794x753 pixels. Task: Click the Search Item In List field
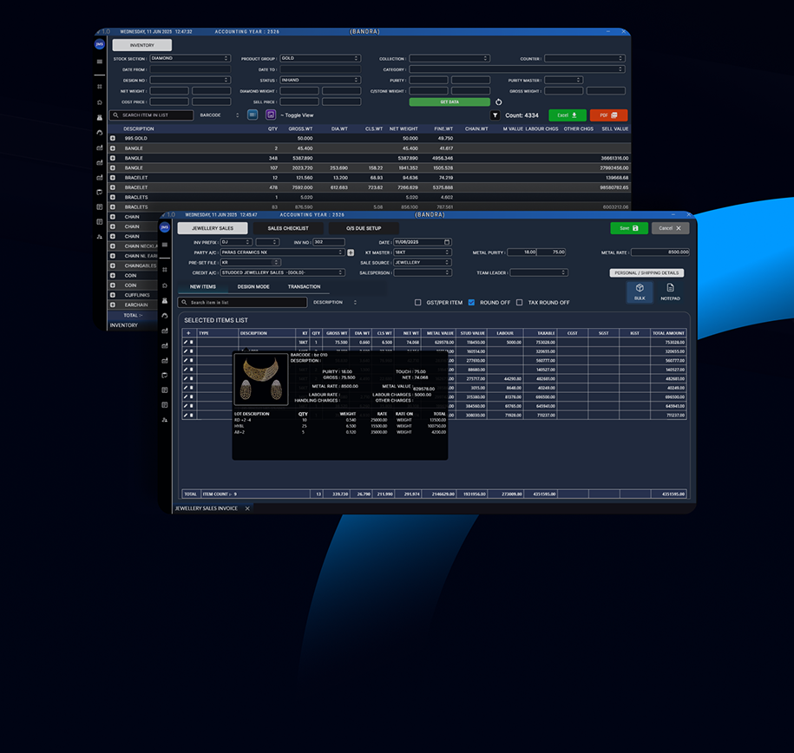click(x=151, y=115)
